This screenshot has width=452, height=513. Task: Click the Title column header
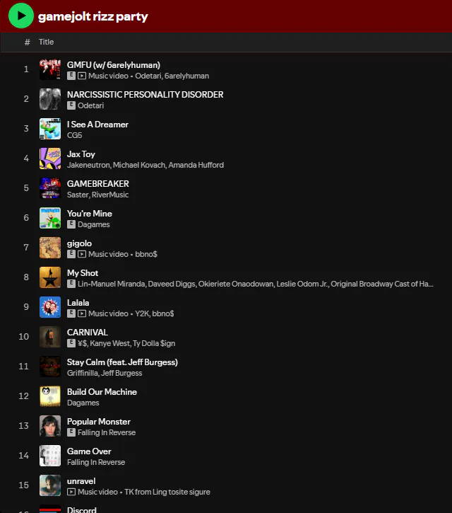46,42
